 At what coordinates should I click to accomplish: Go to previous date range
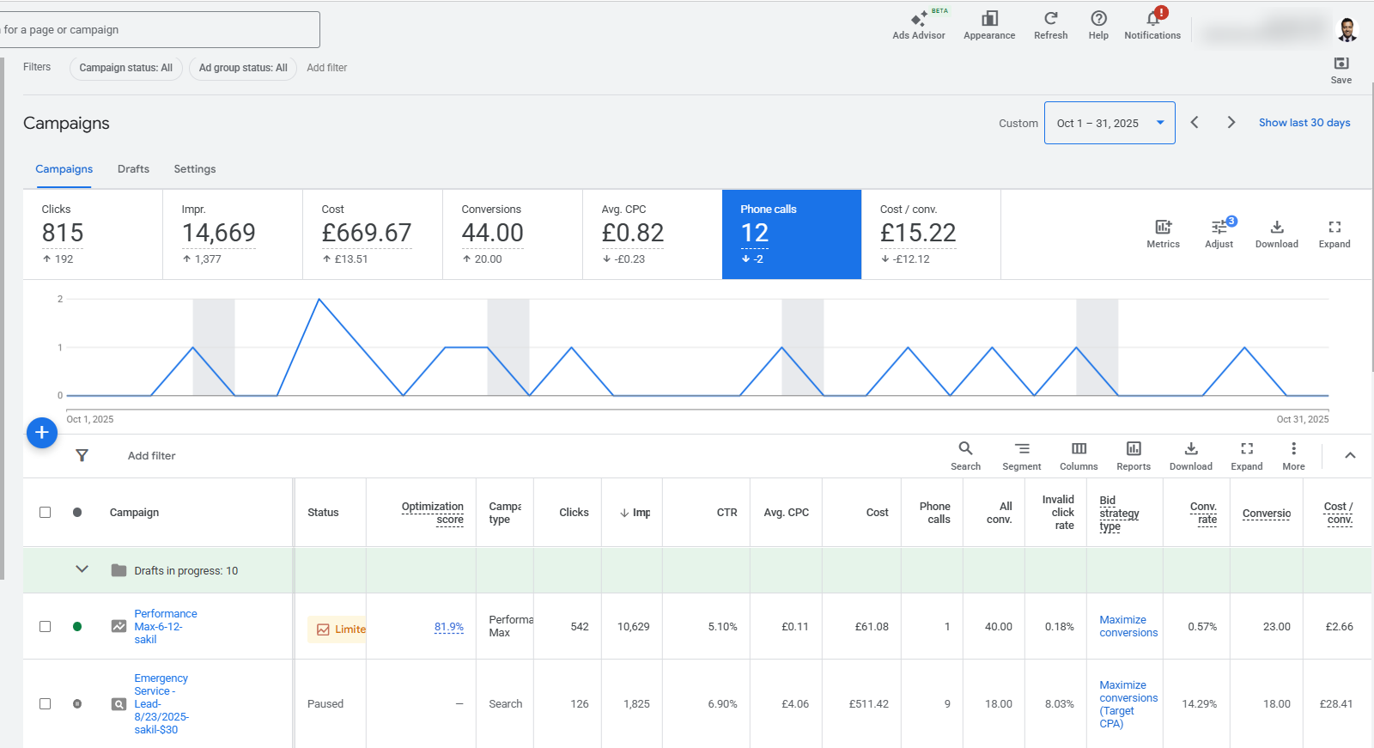(x=1195, y=123)
